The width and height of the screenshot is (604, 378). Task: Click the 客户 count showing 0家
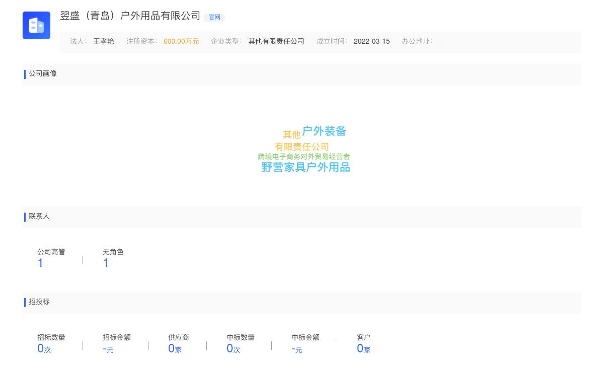(363, 348)
